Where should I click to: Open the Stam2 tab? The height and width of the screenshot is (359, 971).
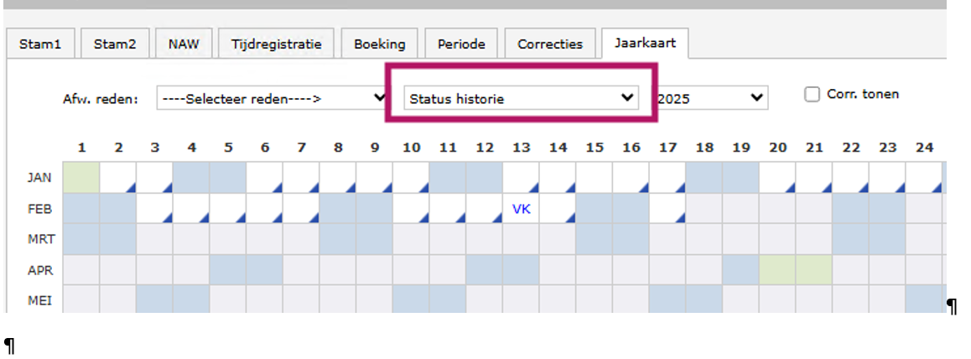[115, 44]
